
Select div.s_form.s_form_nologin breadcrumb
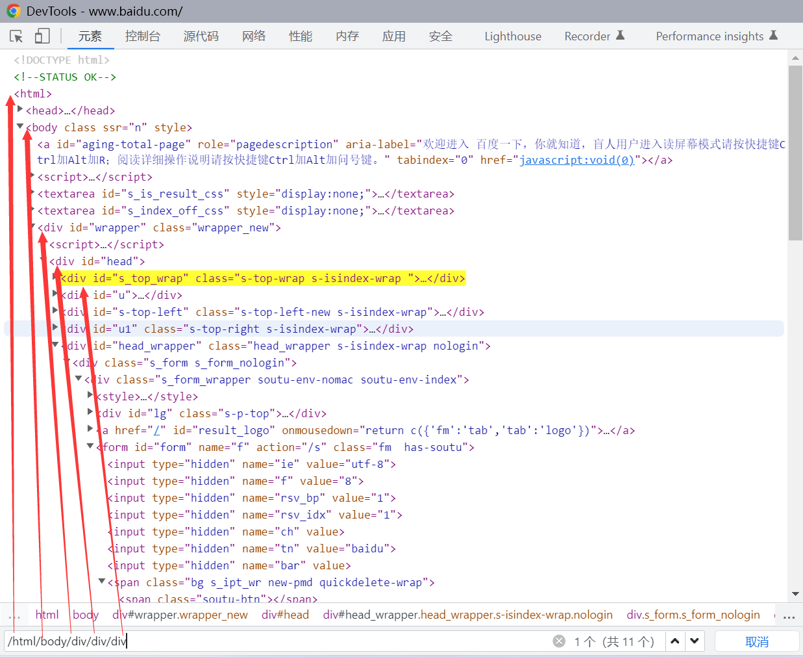(x=693, y=615)
